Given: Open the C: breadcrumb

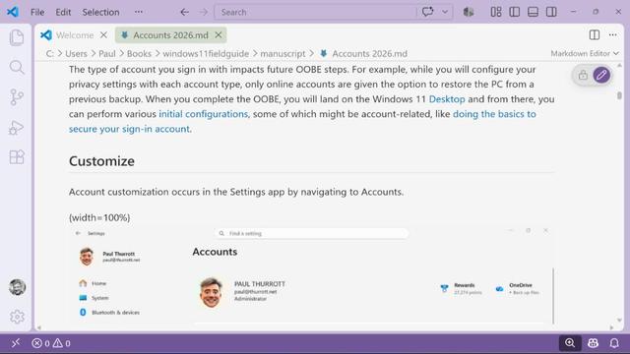Looking at the screenshot, I should 49,53.
